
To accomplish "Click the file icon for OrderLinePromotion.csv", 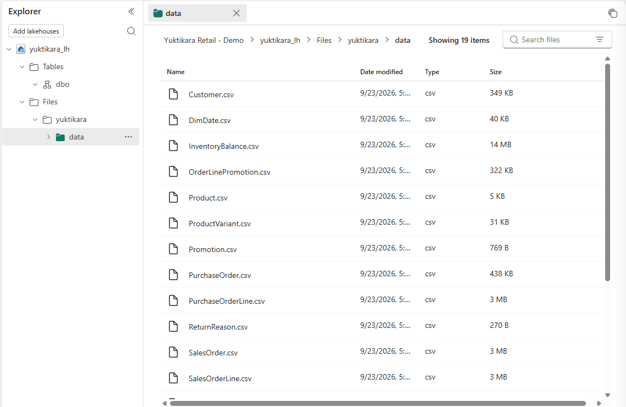I will pos(173,171).
